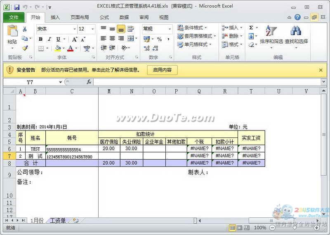Toggle top vertical alignment
The width and height of the screenshot is (330, 235).
tap(104, 28)
